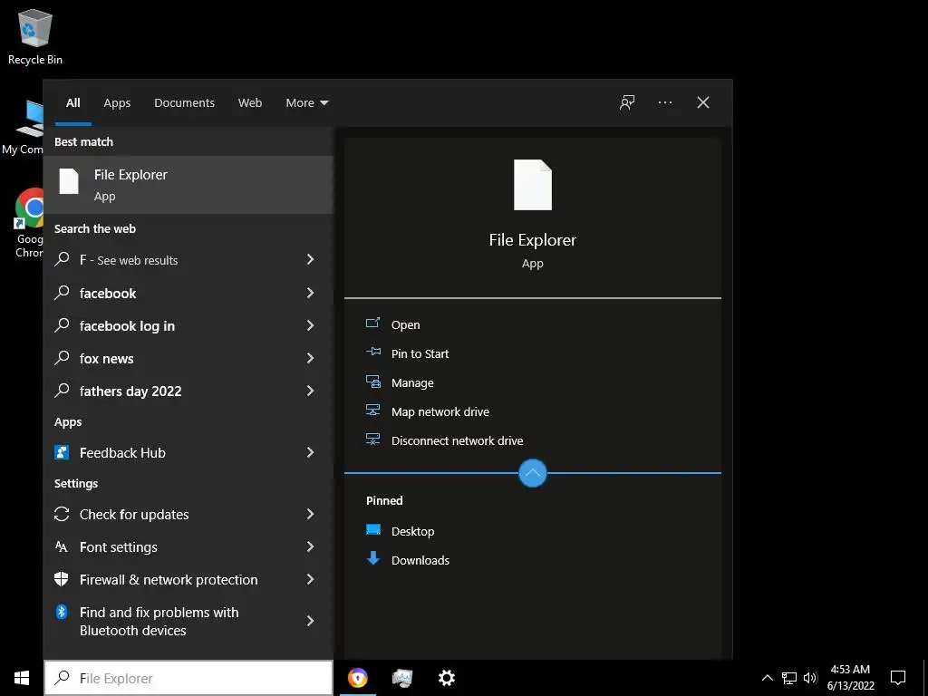The image size is (928, 696).
Task: Expand the More filter dropdown
Action: click(306, 102)
